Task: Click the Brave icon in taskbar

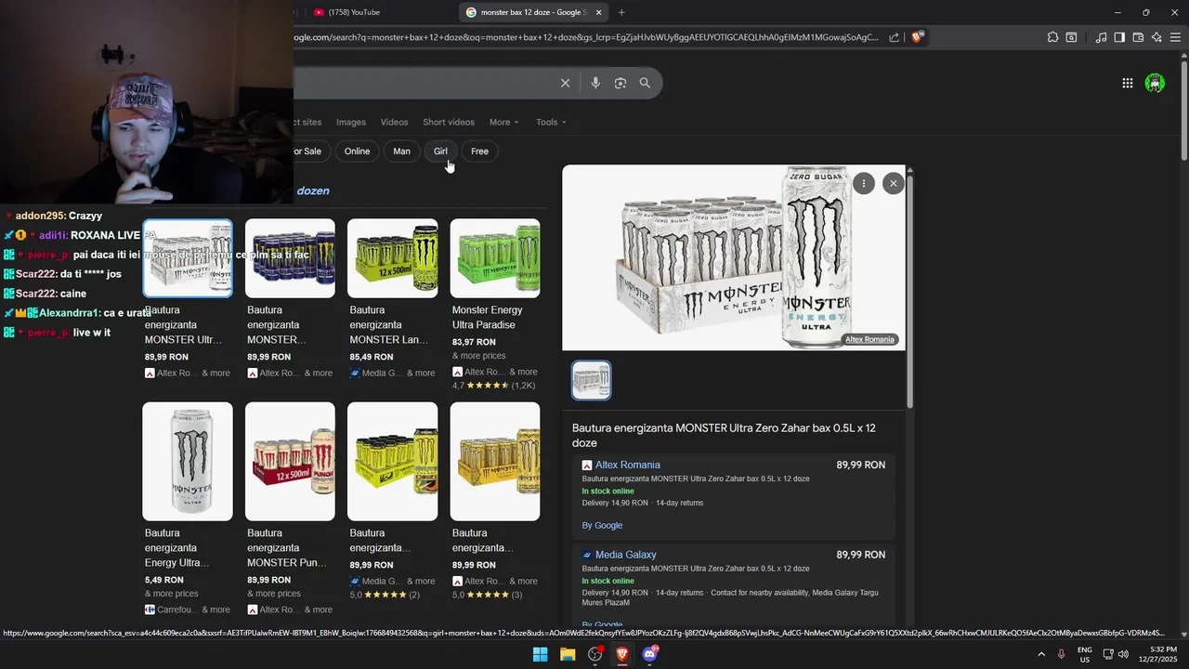Action: 622,654
